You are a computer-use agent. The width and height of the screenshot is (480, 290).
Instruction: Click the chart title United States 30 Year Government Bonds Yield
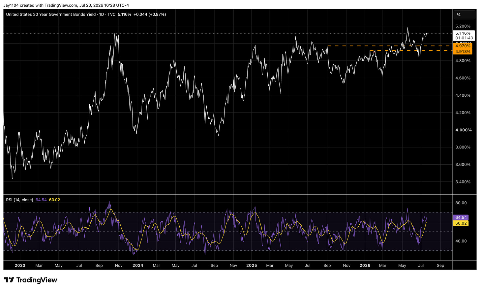tap(51, 15)
